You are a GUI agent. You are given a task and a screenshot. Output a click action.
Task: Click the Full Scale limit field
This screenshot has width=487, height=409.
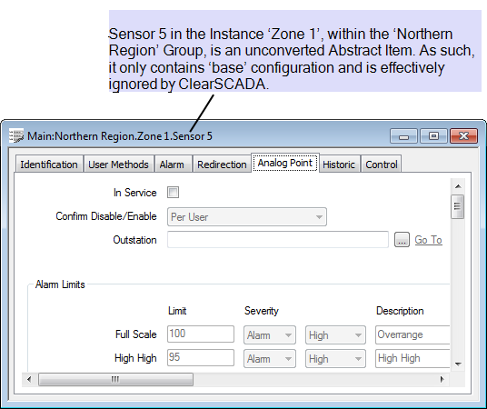201,334
